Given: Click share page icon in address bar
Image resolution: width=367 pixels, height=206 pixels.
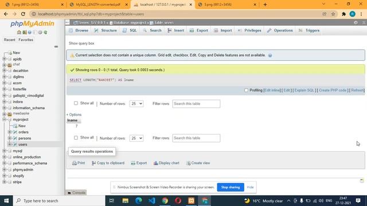Looking at the screenshot, I should 324,14.
